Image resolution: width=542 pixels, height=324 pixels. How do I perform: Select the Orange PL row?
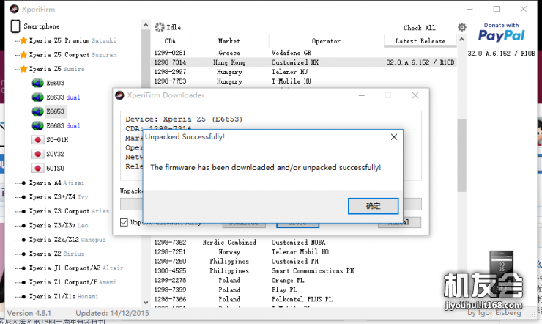click(x=304, y=280)
